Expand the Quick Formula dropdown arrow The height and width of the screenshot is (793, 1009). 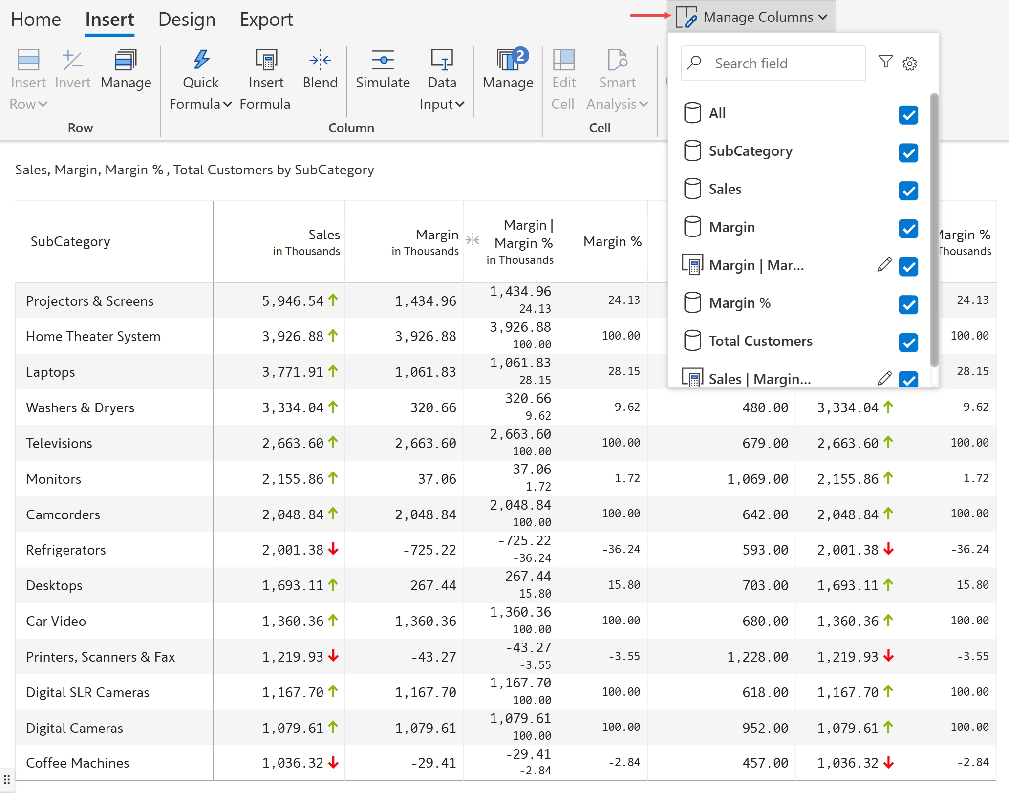click(x=227, y=104)
